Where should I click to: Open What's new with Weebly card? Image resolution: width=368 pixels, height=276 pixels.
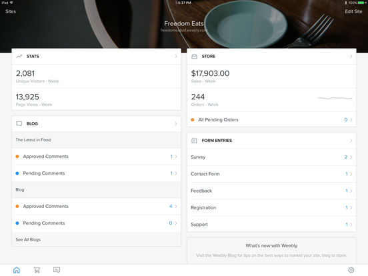pos(271,251)
